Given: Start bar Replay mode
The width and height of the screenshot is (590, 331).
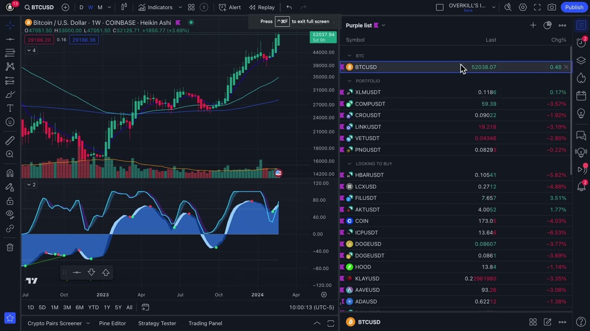Looking at the screenshot, I should coord(261,7).
